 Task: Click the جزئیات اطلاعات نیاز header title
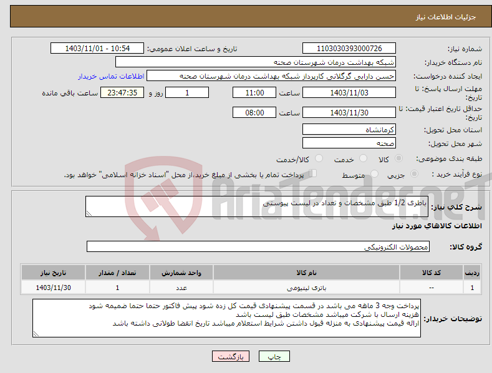click(446, 17)
